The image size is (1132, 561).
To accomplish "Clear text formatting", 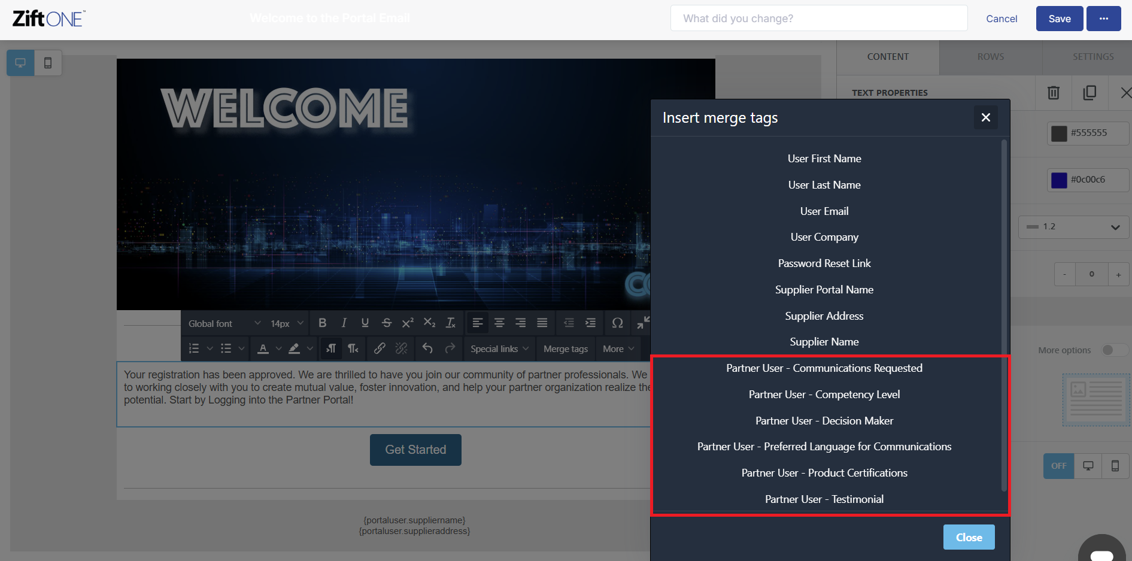I will pyautogui.click(x=451, y=323).
